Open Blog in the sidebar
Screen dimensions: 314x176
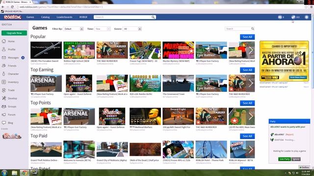7,123
